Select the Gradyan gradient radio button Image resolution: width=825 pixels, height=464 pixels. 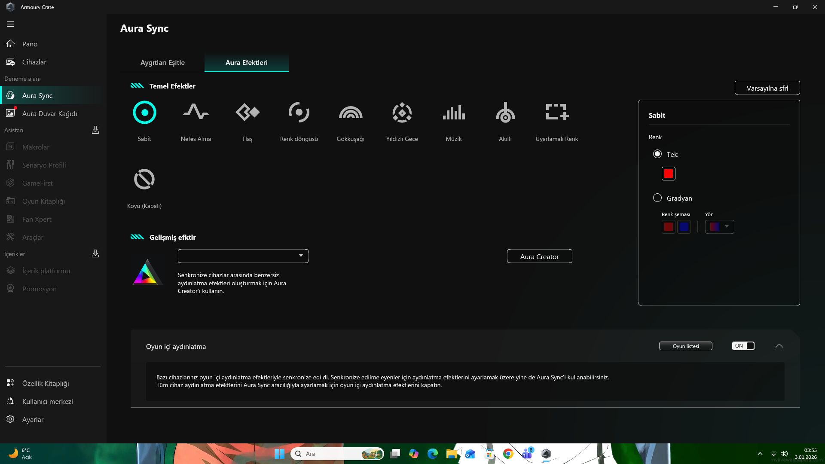(657, 198)
